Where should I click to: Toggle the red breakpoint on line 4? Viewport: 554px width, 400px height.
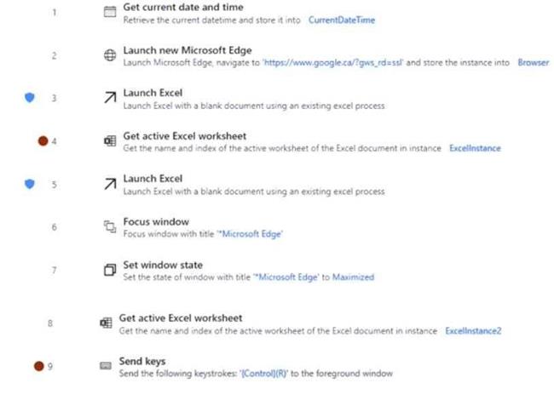(x=43, y=141)
